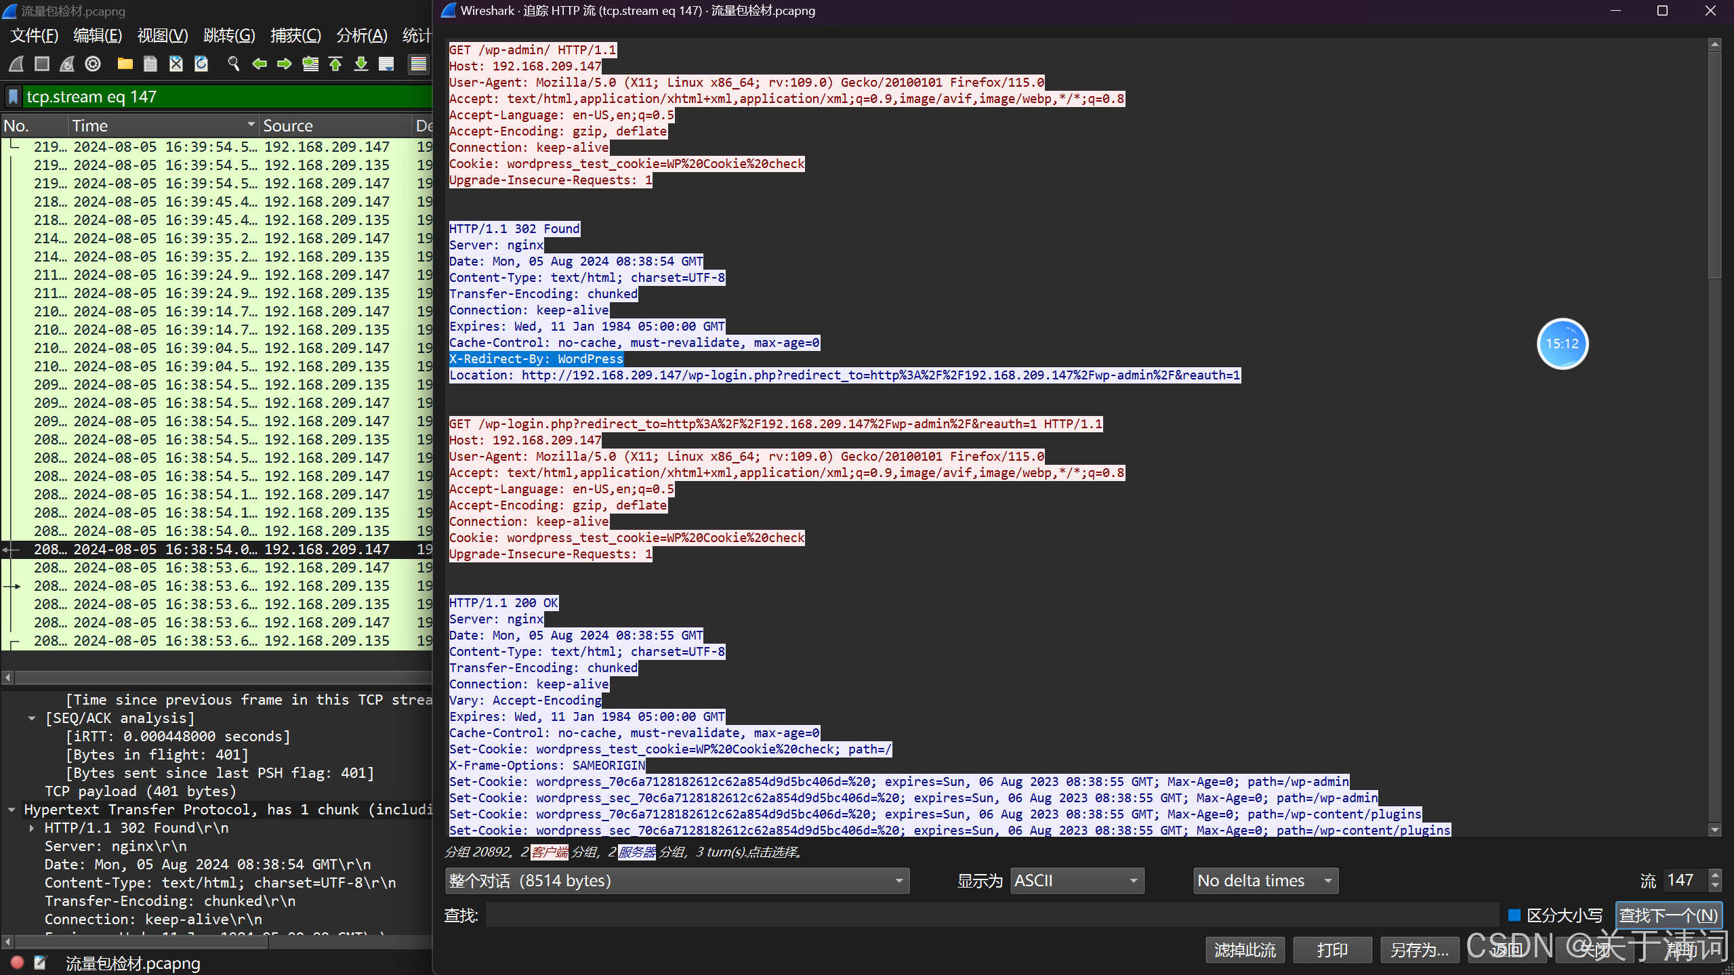Open the 视图(V) menu
Screen dimensions: 1734x975
[163, 35]
